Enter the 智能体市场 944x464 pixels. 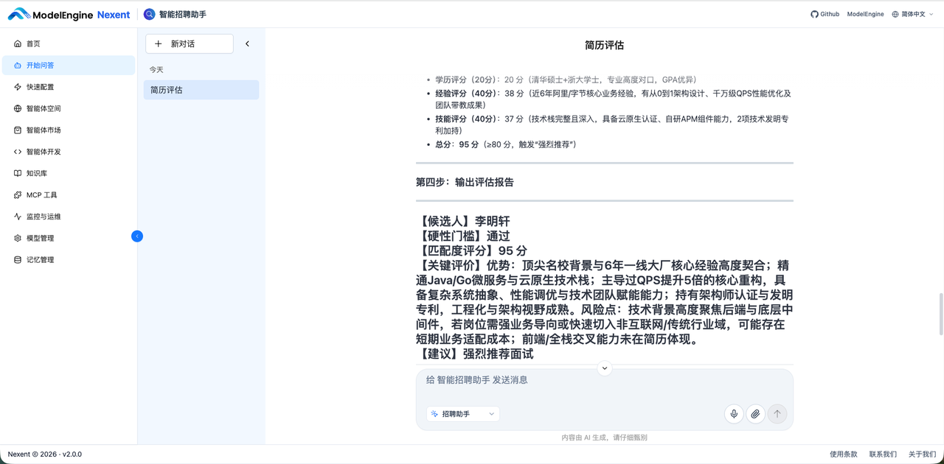[44, 130]
